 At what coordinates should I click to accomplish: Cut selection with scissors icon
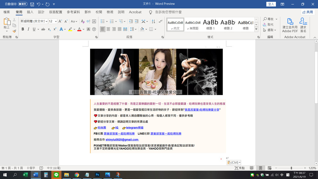pos(14,20)
